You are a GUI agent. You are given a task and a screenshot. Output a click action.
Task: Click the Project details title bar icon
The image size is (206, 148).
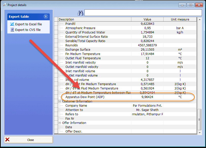click(4, 5)
